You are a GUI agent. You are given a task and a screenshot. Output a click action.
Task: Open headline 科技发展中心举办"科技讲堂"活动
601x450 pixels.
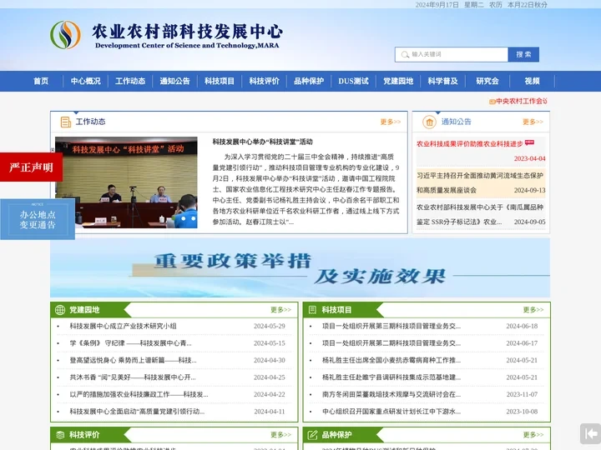click(263, 142)
